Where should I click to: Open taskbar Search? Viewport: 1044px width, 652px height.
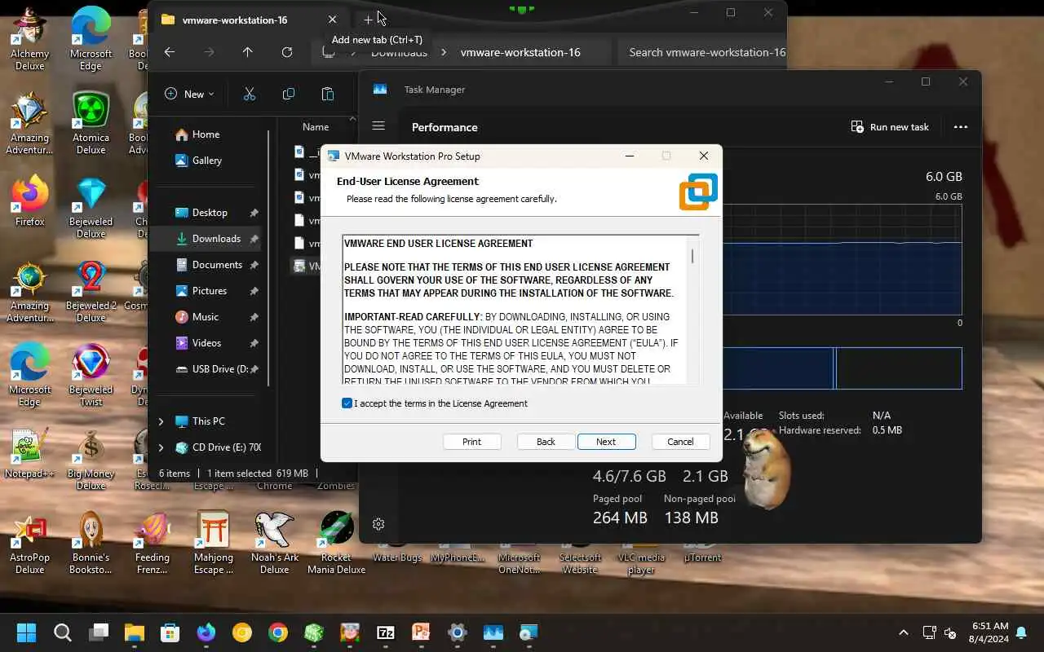tap(63, 632)
